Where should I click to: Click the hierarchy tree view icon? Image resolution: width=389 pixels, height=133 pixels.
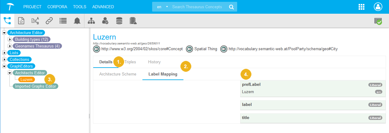tap(7, 21)
